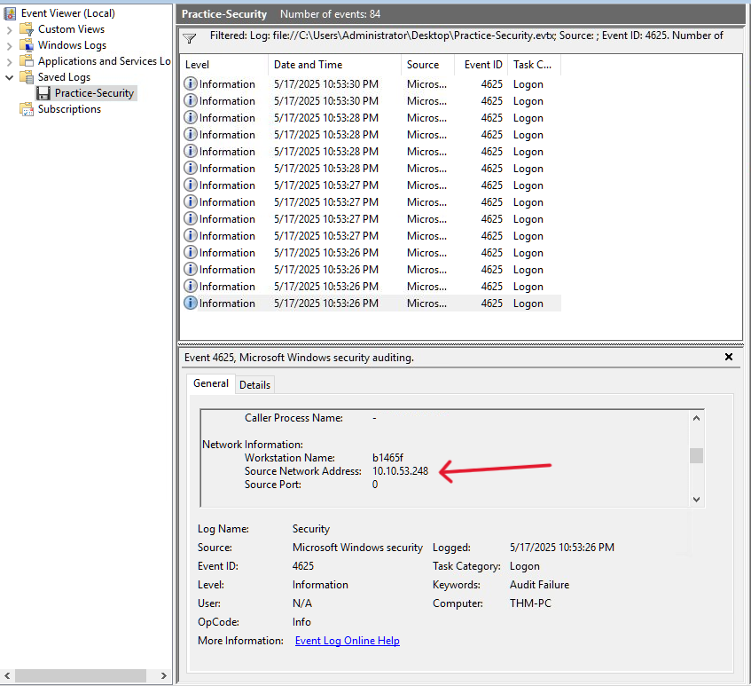Click the Windows Logs folder icon
751x686 pixels.
click(27, 45)
